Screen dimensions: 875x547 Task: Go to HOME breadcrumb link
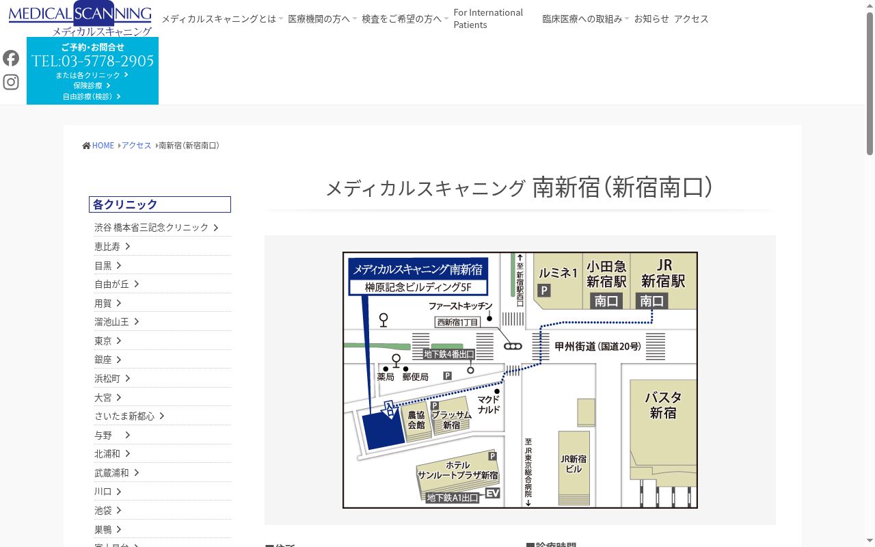pos(103,146)
